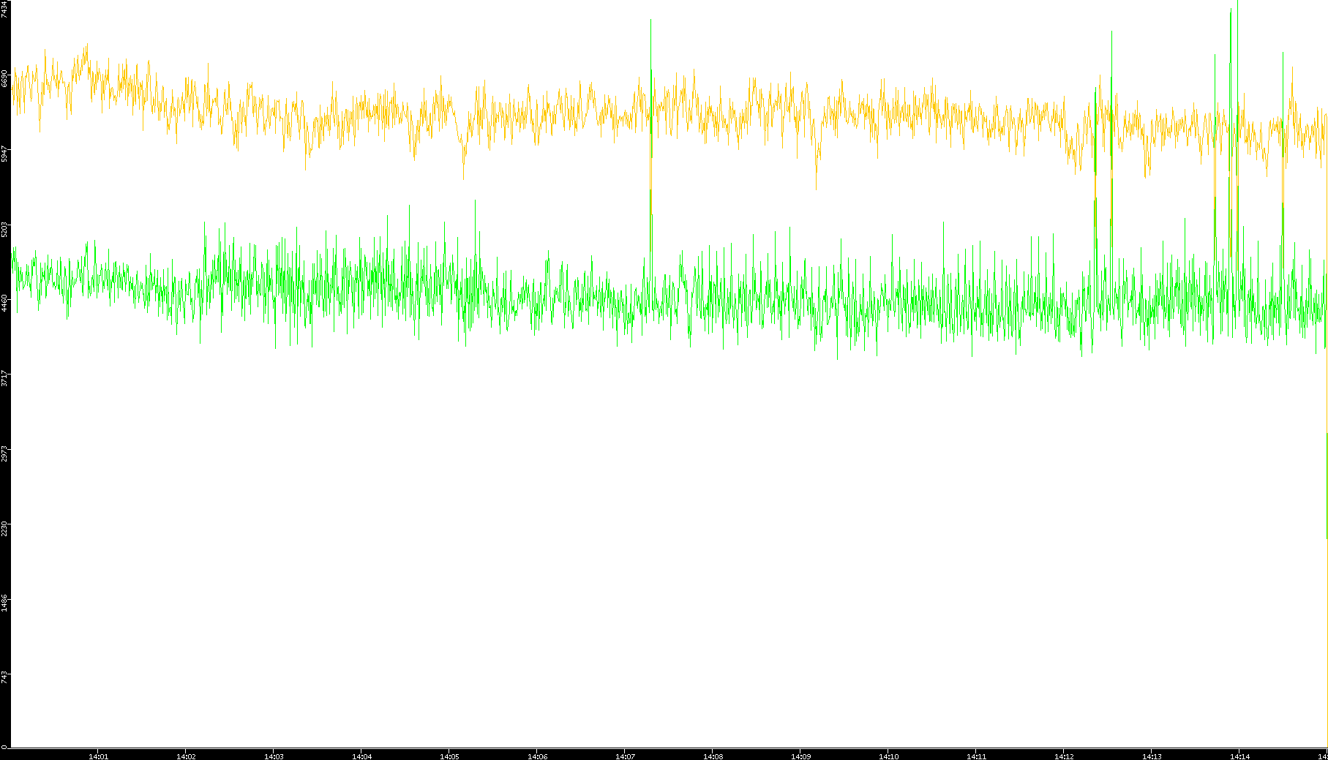Image resolution: width=1328 pixels, height=760 pixels.
Task: Click the 14:12 time axis label
Action: (x=1064, y=756)
